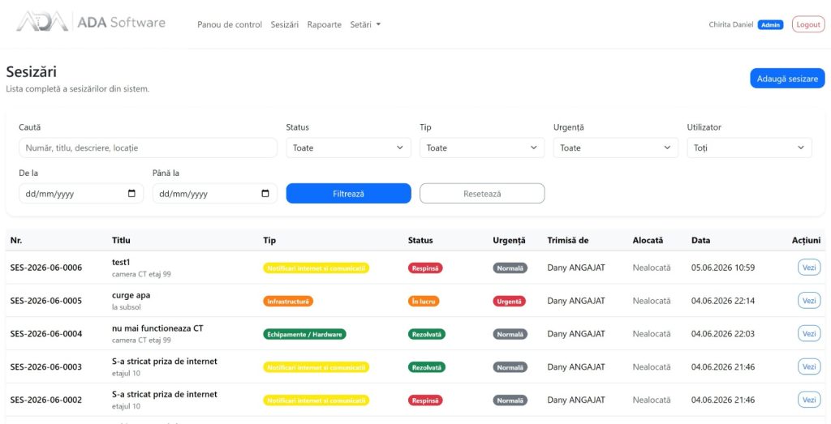
Task: Click the Echipamente / Hardware type badge
Action: (305, 334)
